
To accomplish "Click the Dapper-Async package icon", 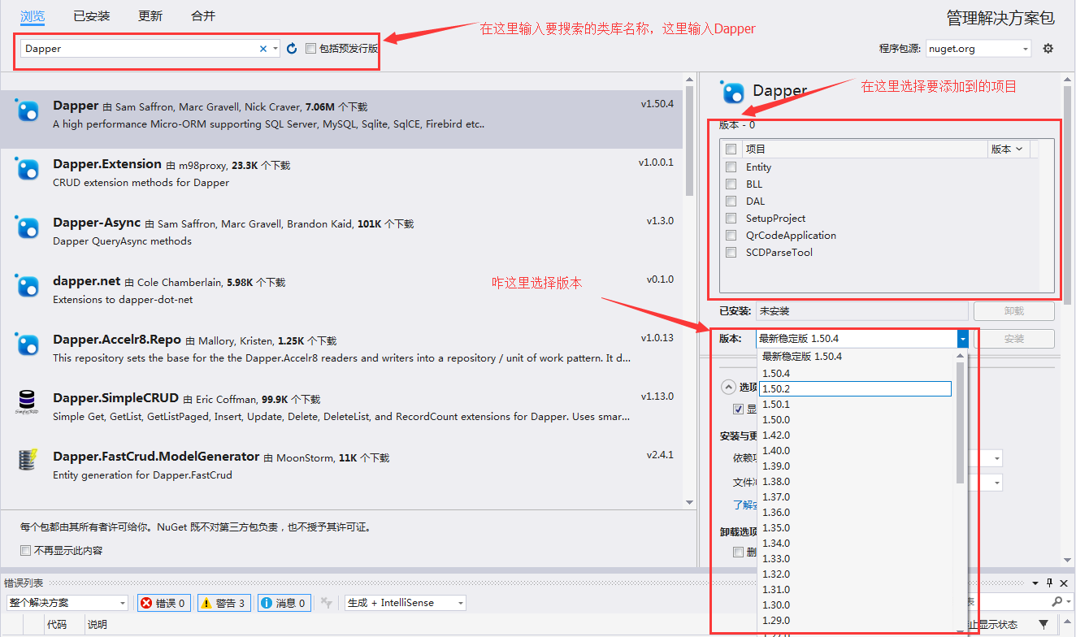I will point(28,227).
